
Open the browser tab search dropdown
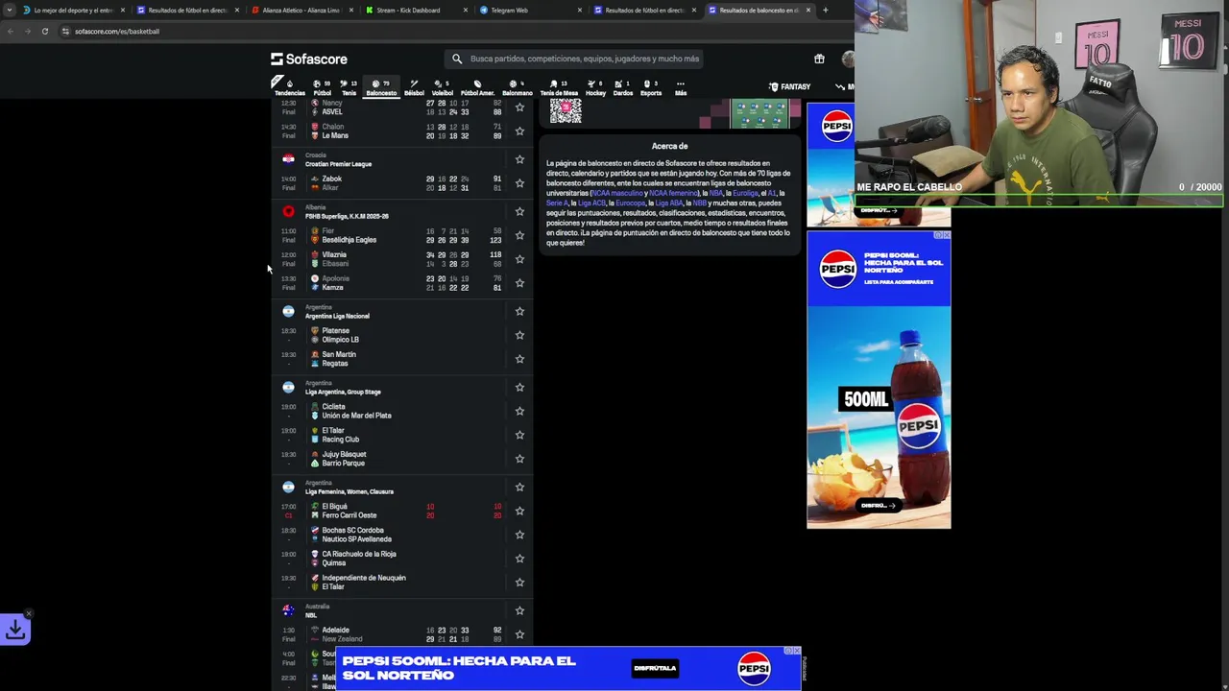11,11
